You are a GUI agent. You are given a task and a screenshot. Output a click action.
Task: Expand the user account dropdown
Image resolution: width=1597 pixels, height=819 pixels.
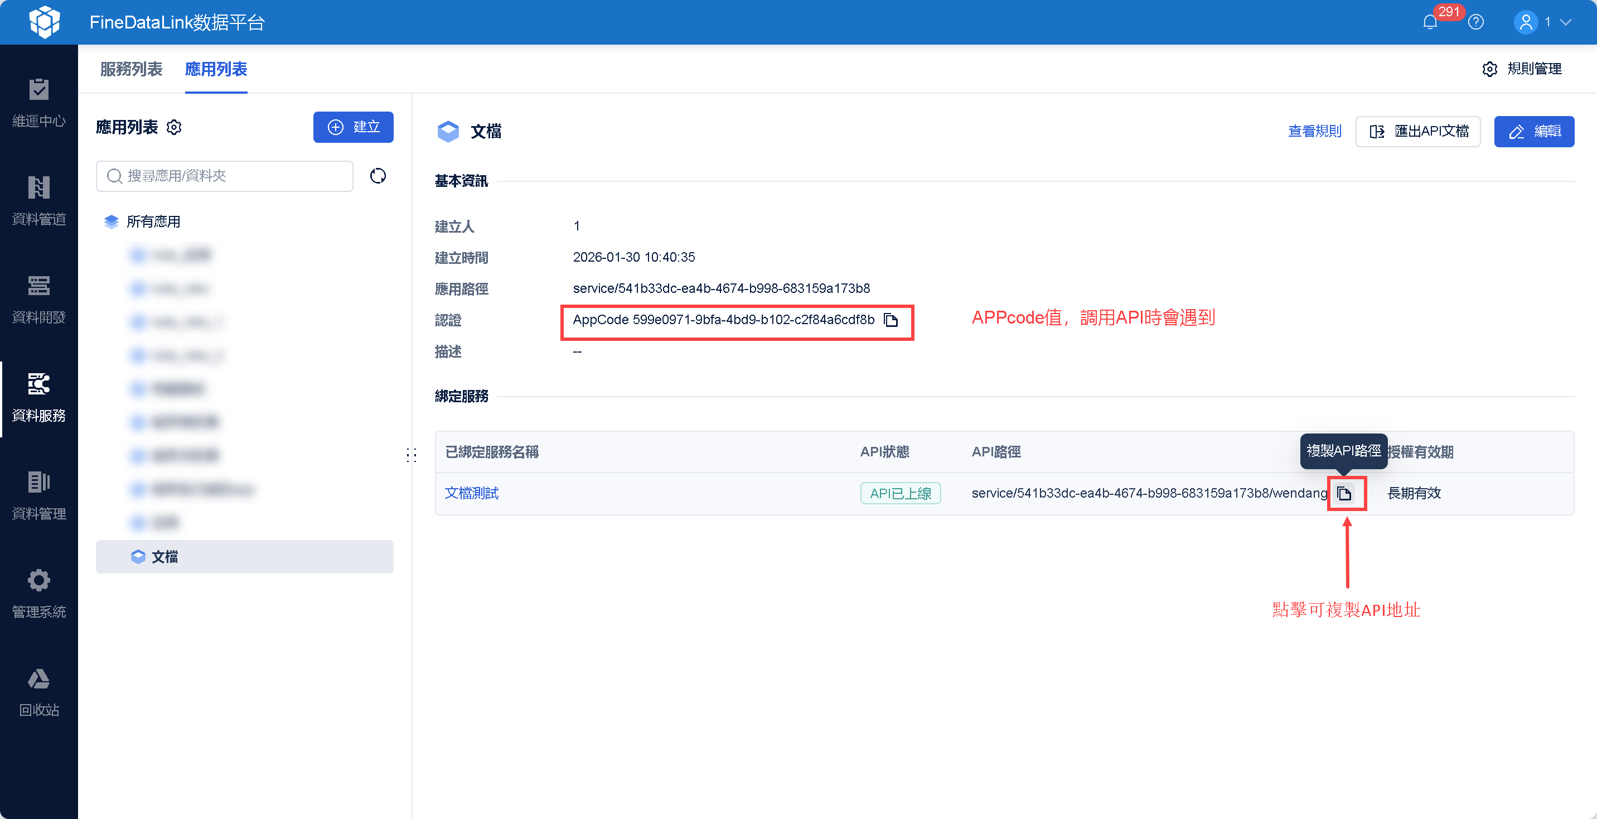[1542, 22]
